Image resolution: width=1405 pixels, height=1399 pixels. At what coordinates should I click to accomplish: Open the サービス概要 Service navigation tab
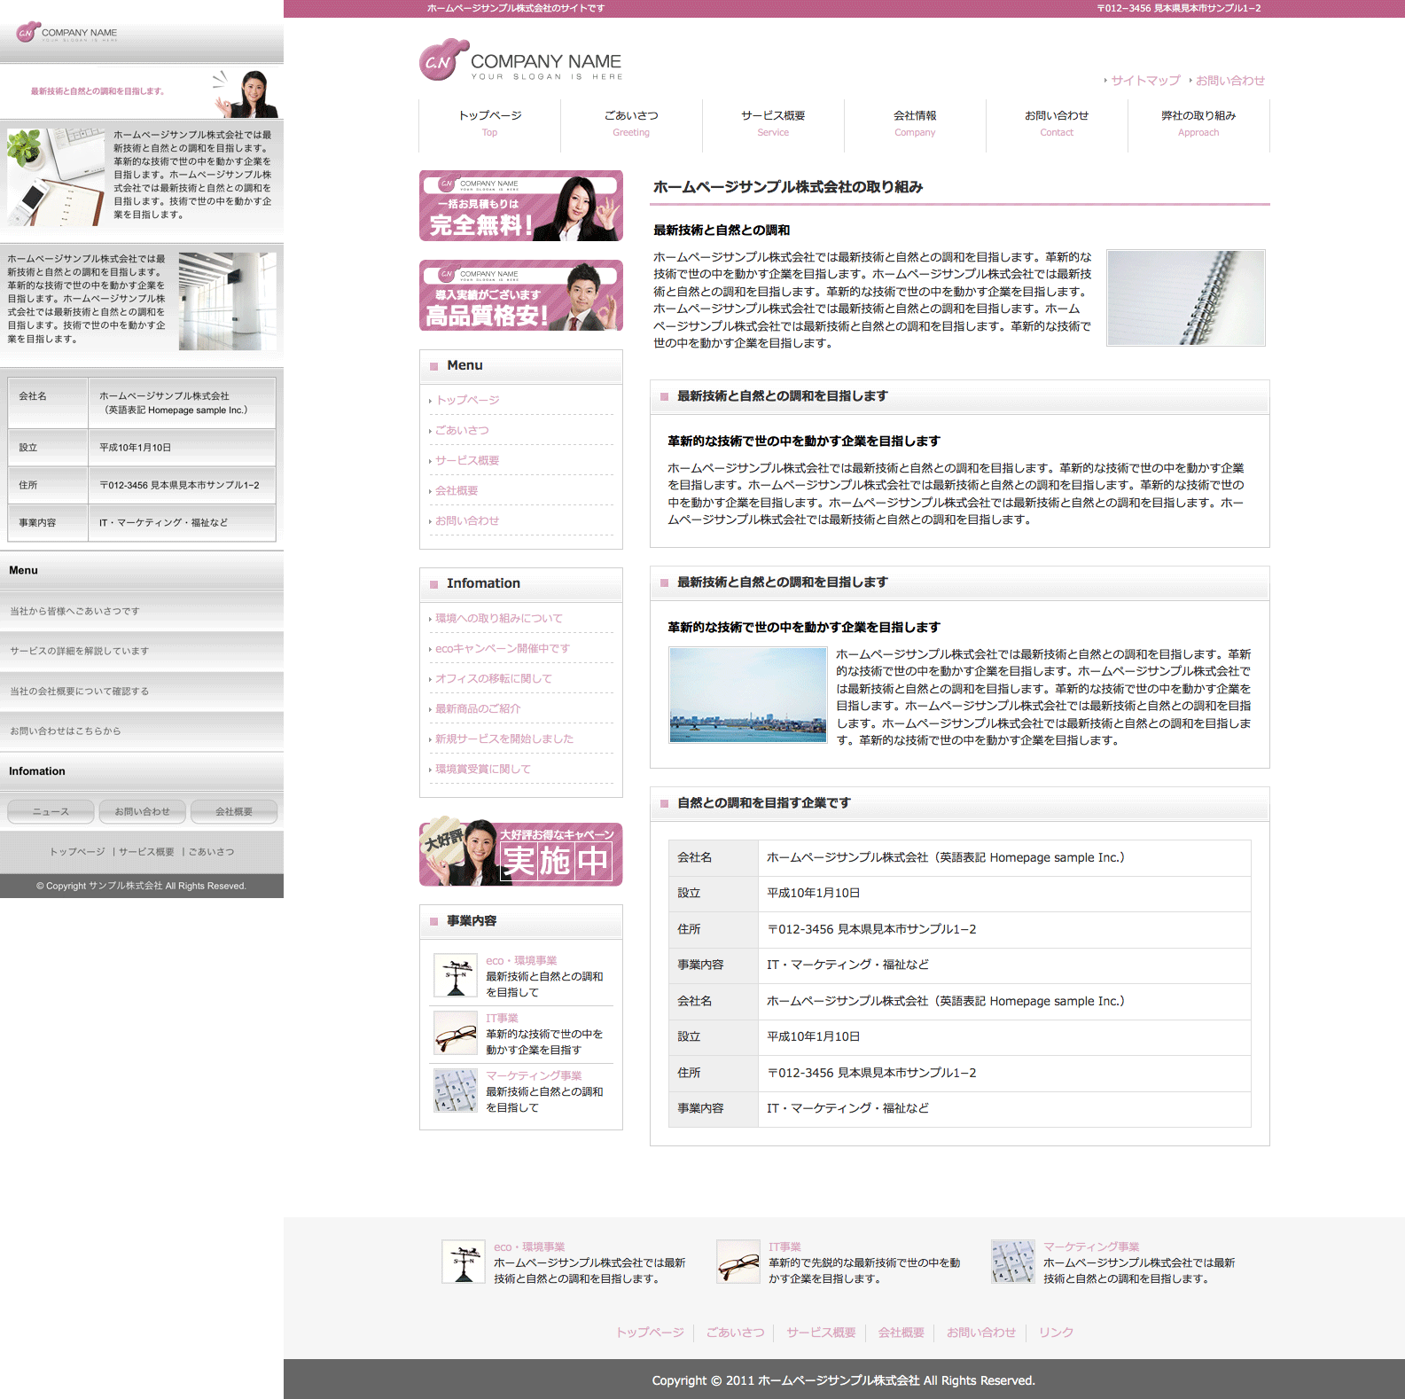click(773, 123)
